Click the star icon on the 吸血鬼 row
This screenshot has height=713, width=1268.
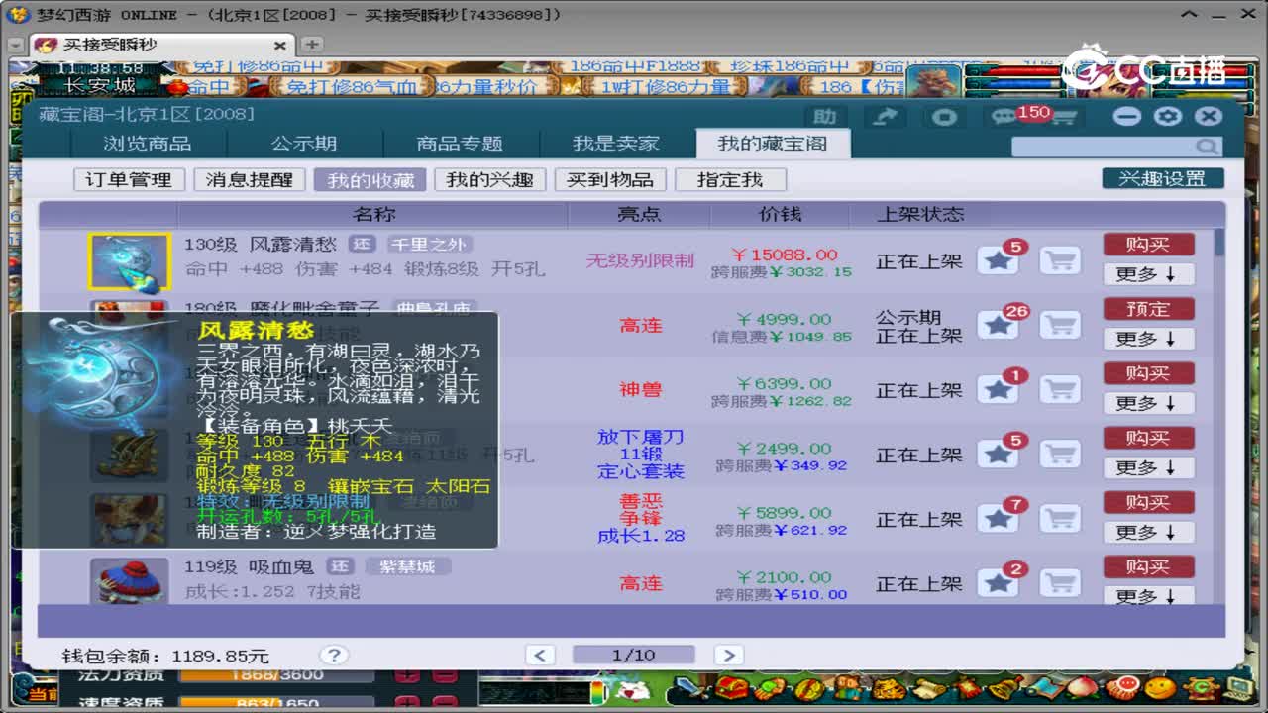999,583
